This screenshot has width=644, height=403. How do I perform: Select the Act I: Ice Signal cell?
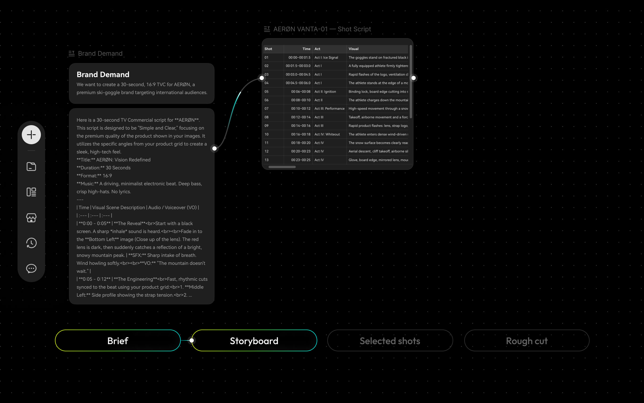pyautogui.click(x=330, y=57)
